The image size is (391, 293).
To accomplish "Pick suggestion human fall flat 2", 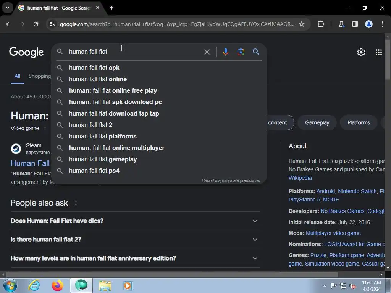I will pos(159,125).
